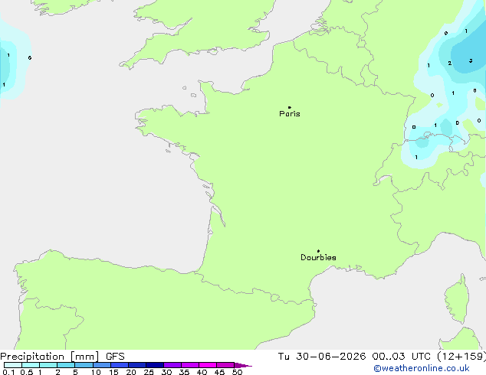Image resolution: width=486 pixels, height=375 pixels.
Task: Click the Paris location dot marker
Action: tap(290, 107)
